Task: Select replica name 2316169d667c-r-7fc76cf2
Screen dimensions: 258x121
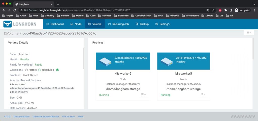Action: pos(191,58)
